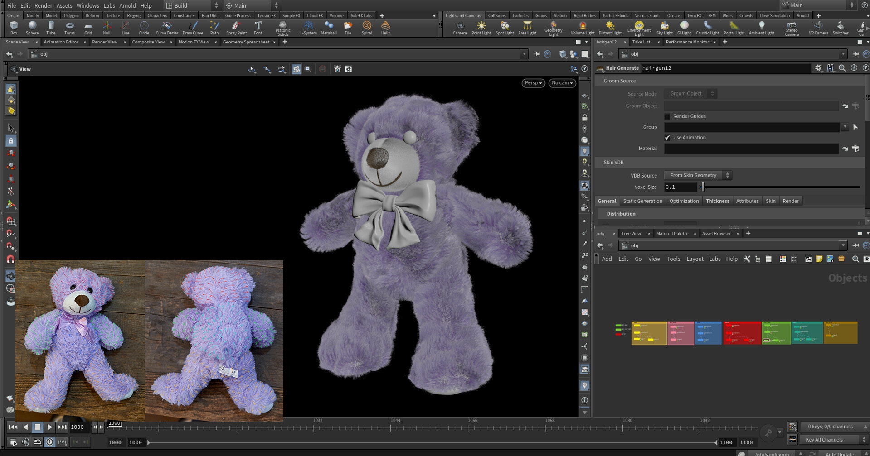Jump to the first frame
The height and width of the screenshot is (456, 870).
[x=13, y=427]
